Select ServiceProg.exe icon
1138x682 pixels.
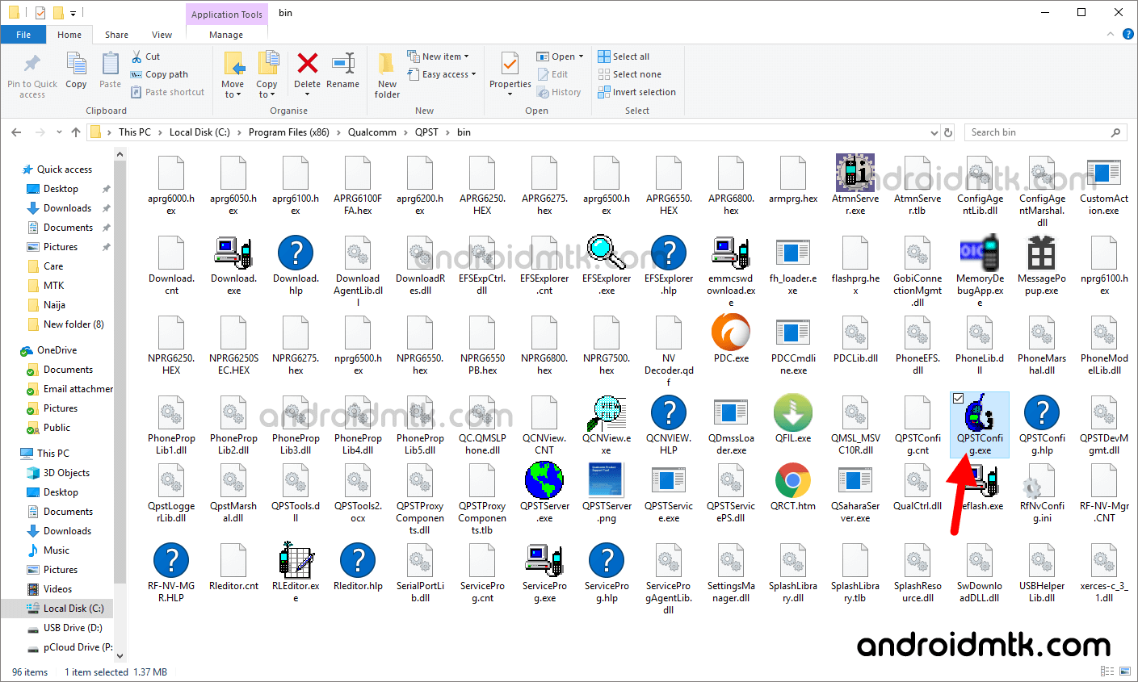(x=544, y=560)
